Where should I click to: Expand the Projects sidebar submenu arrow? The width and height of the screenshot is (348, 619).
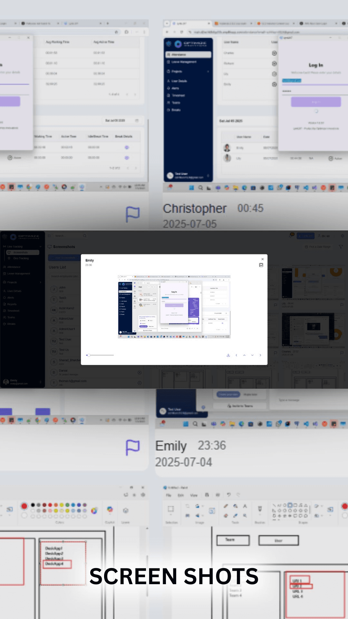click(41, 282)
